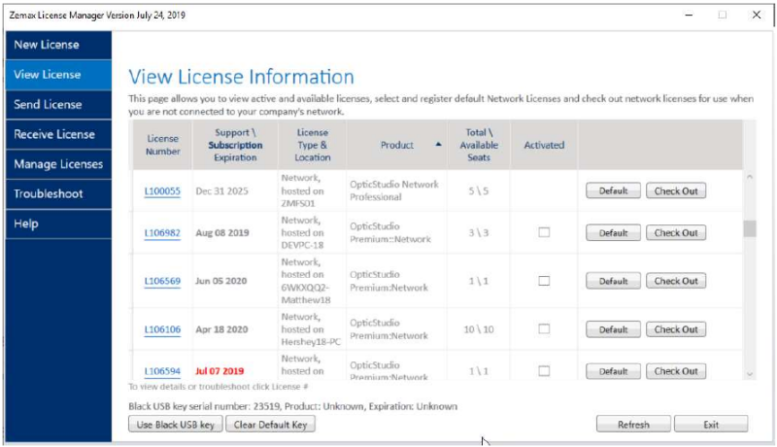This screenshot has width=777, height=447.
Task: Click the table scroll down arrow
Action: [x=750, y=374]
